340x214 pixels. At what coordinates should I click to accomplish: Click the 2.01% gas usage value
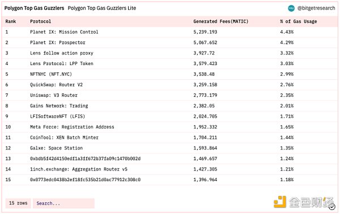(x=287, y=106)
